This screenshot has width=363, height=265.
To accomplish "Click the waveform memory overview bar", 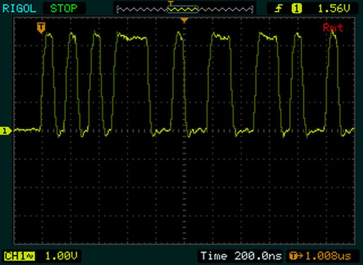I will [184, 10].
